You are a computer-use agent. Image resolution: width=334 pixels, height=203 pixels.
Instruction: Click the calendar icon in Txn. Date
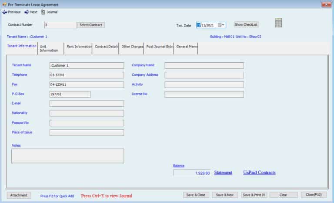pos(220,25)
